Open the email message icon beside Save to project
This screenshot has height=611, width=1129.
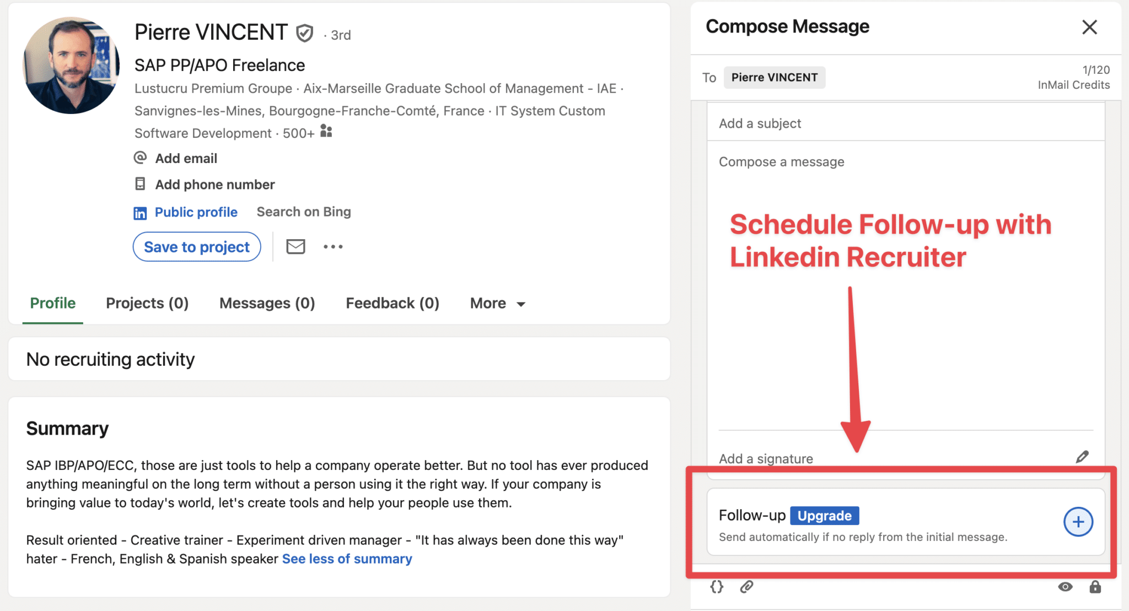[x=295, y=246]
